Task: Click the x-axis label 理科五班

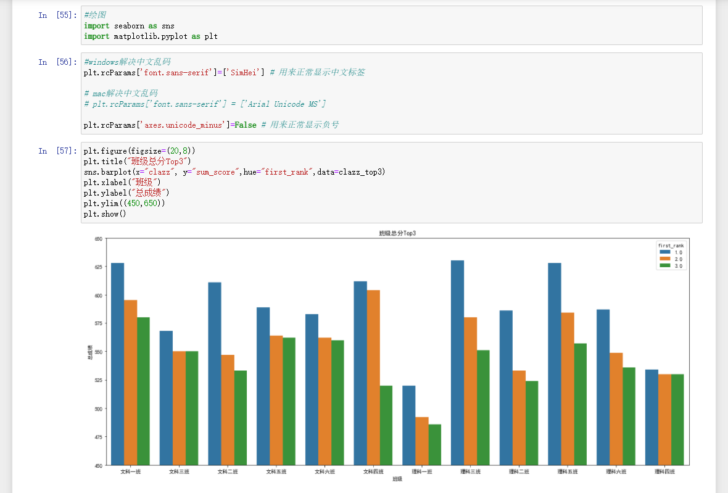Action: click(568, 471)
